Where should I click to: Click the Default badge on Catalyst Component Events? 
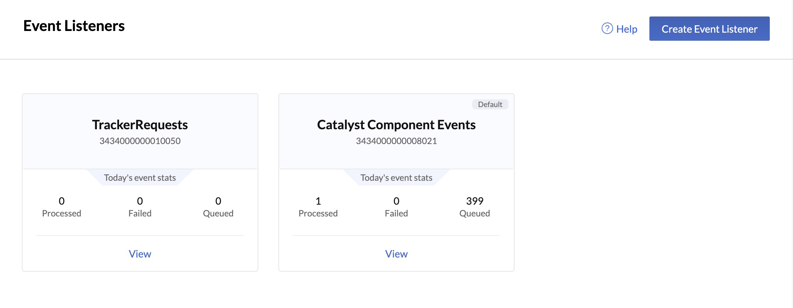click(490, 104)
